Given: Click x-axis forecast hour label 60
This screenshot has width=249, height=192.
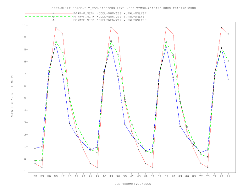Looking at the screenshot, I should point(173,176).
